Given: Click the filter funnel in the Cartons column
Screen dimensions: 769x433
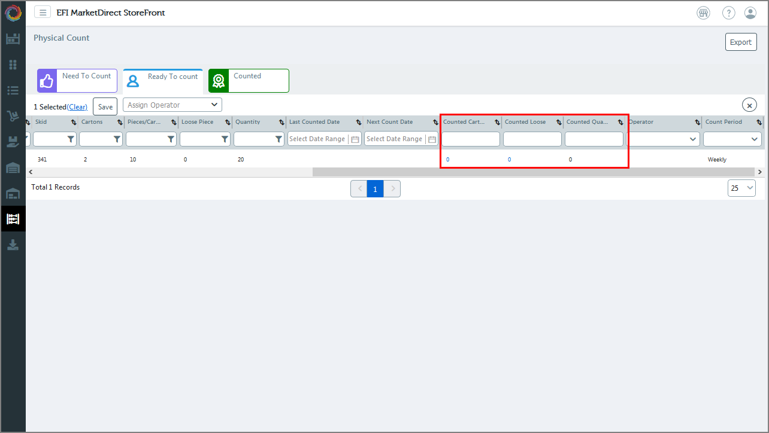Looking at the screenshot, I should pyautogui.click(x=117, y=139).
